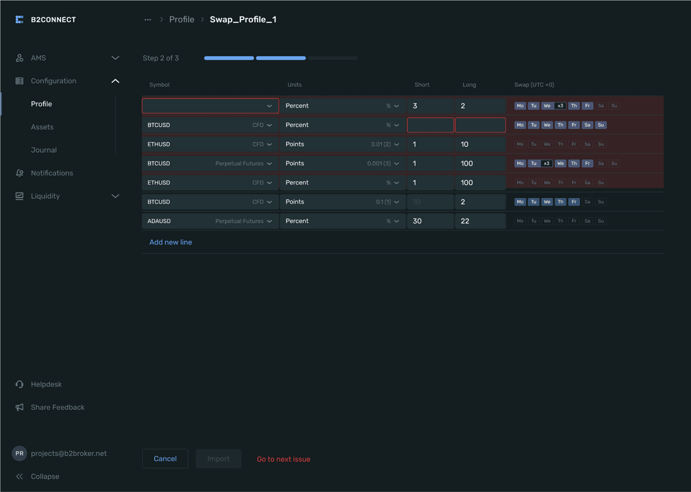Image resolution: width=691 pixels, height=492 pixels.
Task: Toggle Tu for BTCUSD Perpetual Futures row
Action: point(534,164)
